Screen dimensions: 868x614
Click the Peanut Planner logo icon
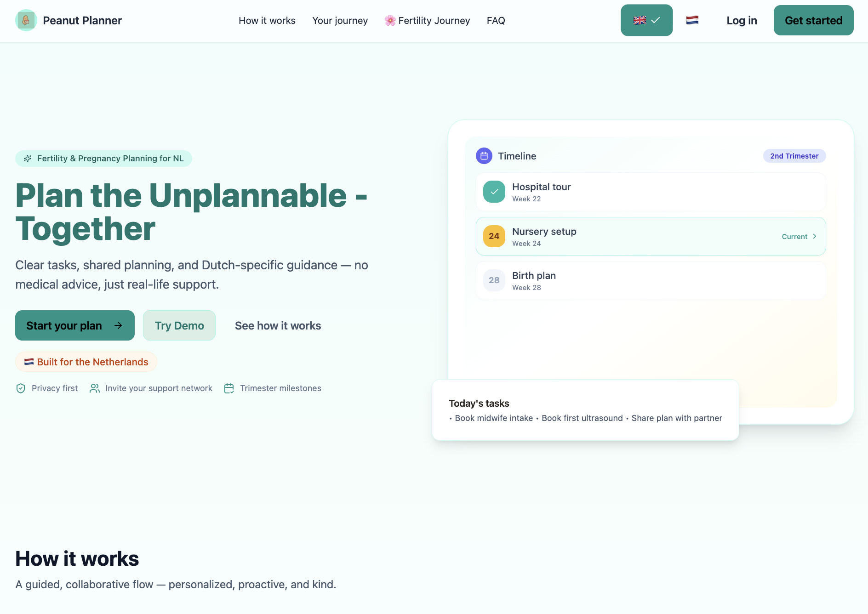coord(26,20)
